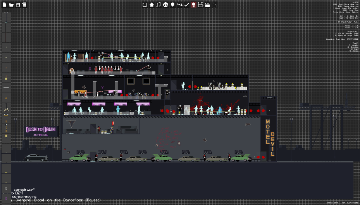Image resolution: width=360 pixels, height=205 pixels.
Task: Select the jukebox on the second floor
Action: (x=72, y=71)
